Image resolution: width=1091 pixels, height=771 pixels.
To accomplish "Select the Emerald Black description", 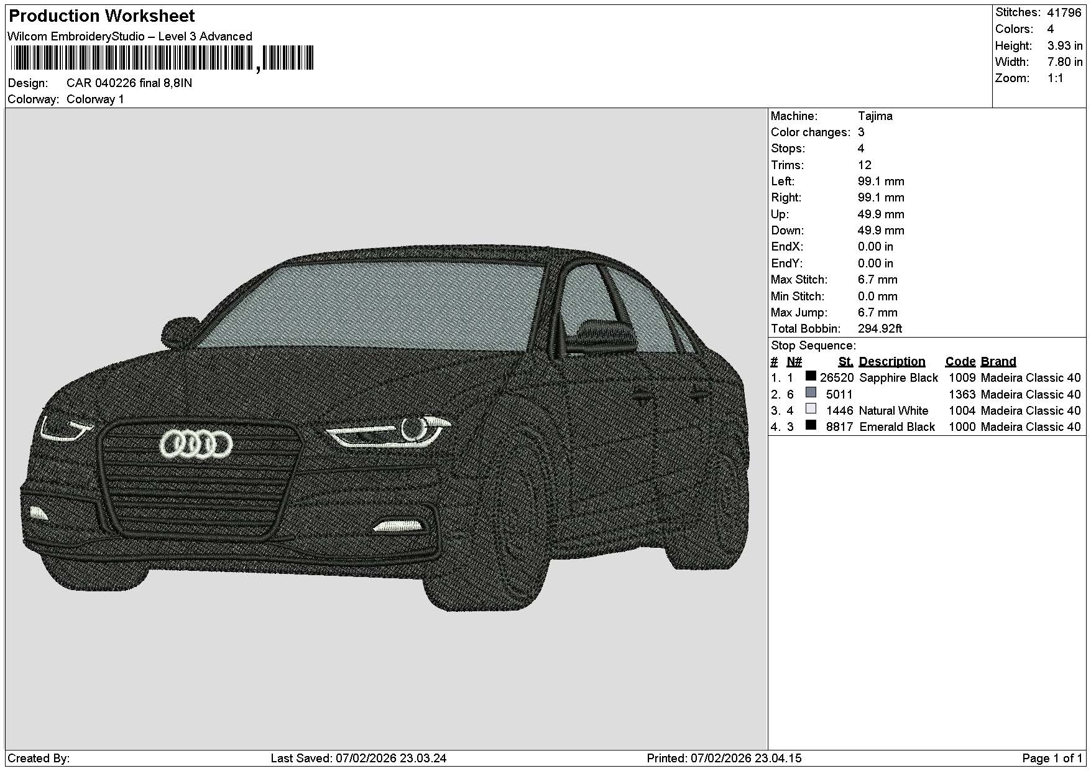I will pyautogui.click(x=897, y=427).
